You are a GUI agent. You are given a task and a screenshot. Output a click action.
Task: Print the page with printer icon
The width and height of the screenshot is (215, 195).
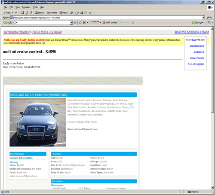pyautogui.click(x=82, y=13)
